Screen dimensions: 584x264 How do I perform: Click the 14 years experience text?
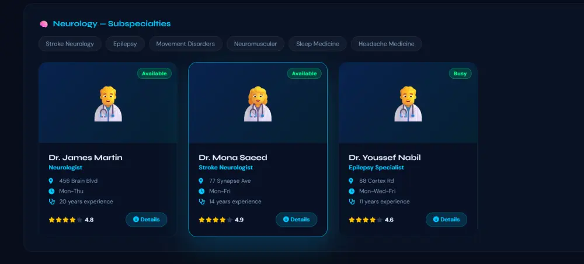[x=235, y=202]
